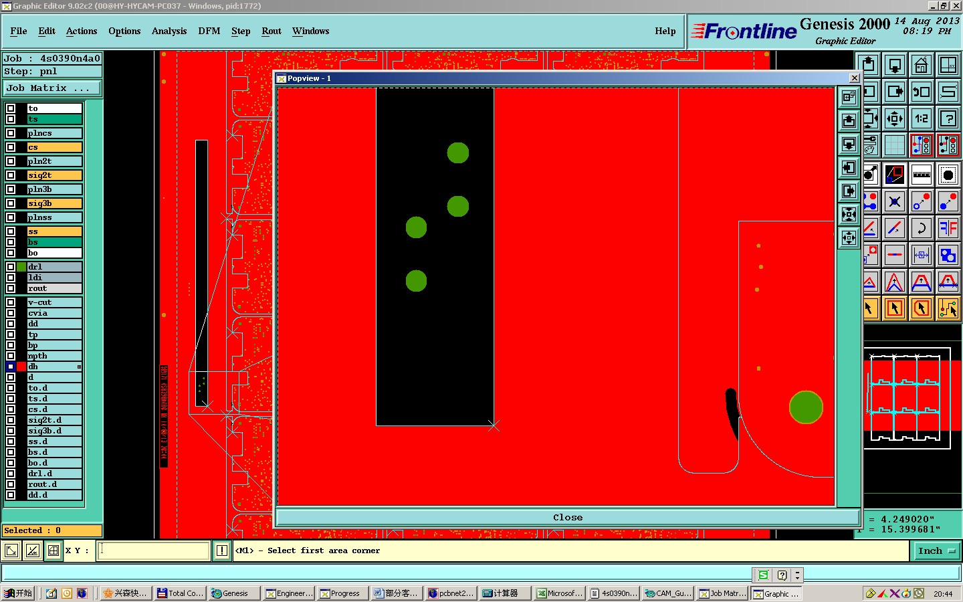963x602 pixels.
Task: Click Popview zoom-fit arrows icon
Action: [849, 215]
